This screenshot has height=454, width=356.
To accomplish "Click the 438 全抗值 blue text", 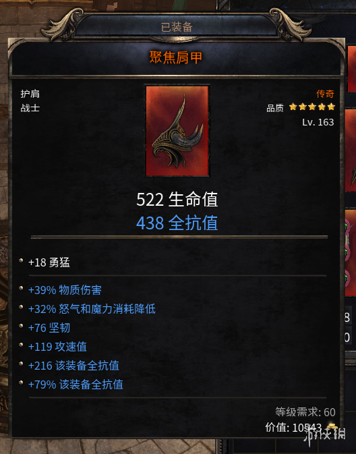I will 177,223.
